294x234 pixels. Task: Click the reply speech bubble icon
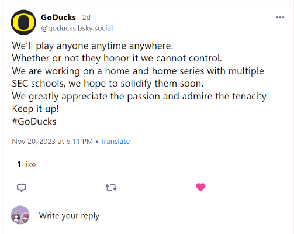[22, 188]
